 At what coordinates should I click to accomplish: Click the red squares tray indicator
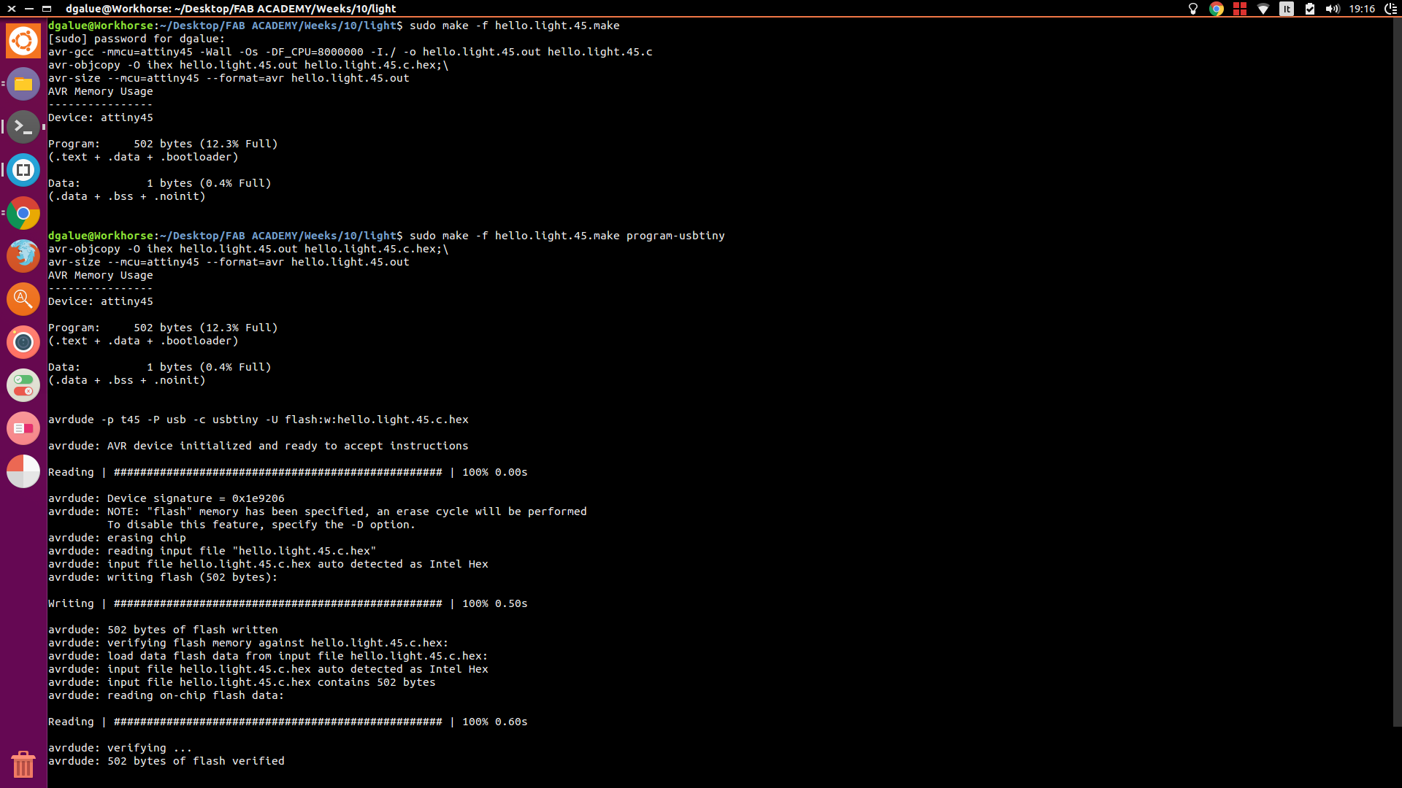(x=1240, y=9)
